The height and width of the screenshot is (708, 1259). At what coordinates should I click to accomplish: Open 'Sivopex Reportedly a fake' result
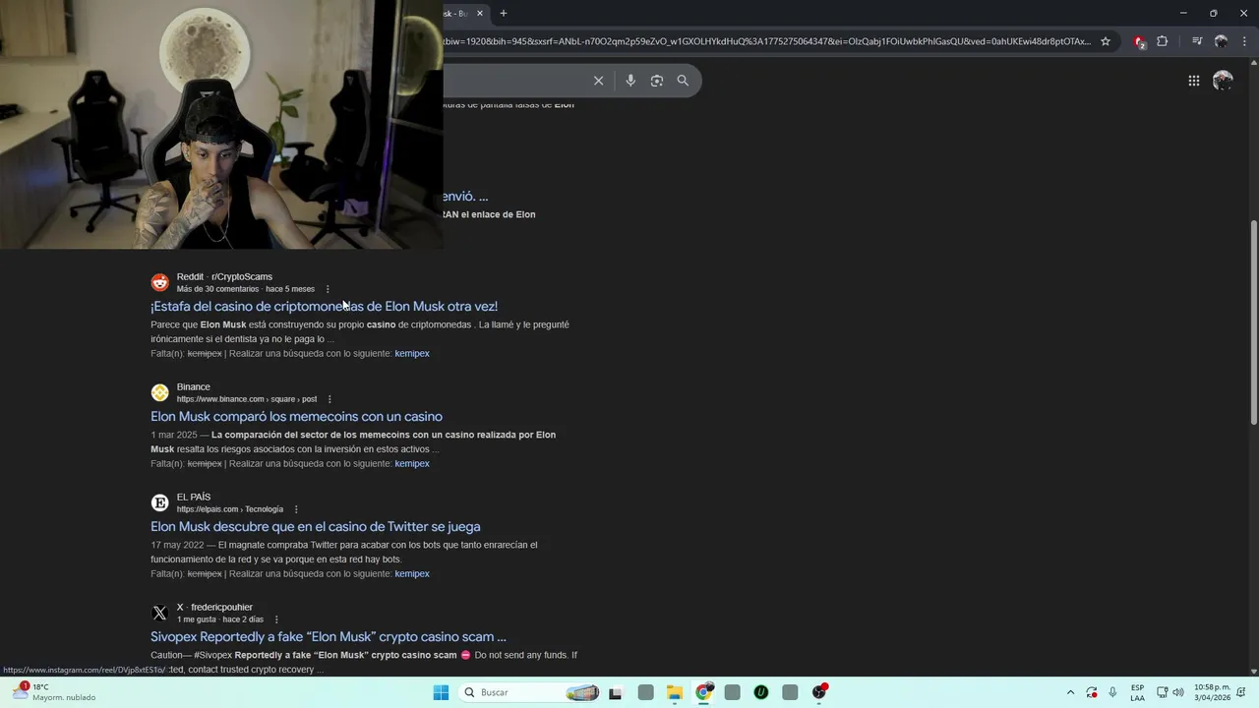point(328,636)
